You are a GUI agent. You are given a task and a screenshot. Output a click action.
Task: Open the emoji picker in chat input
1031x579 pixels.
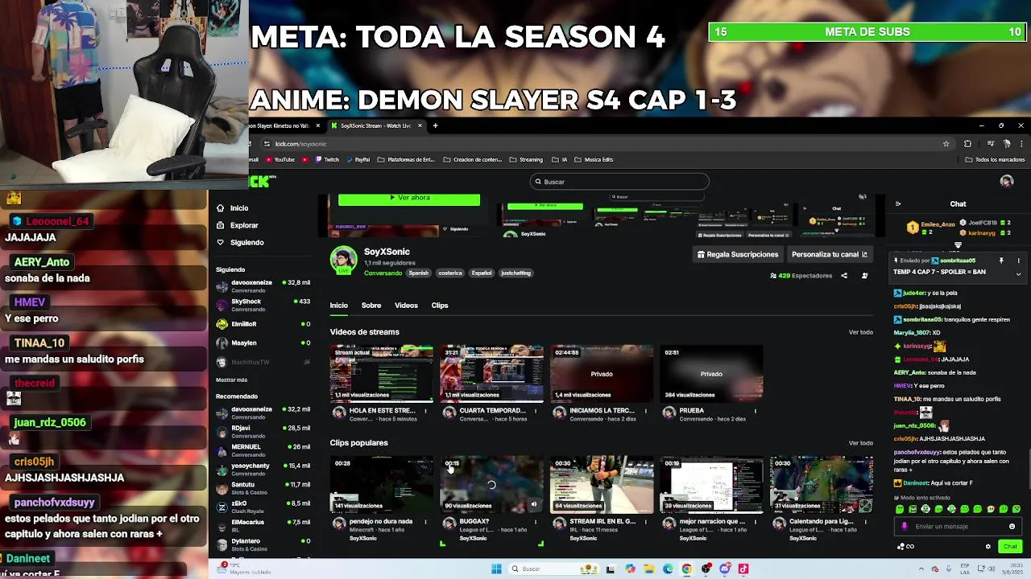(1012, 527)
